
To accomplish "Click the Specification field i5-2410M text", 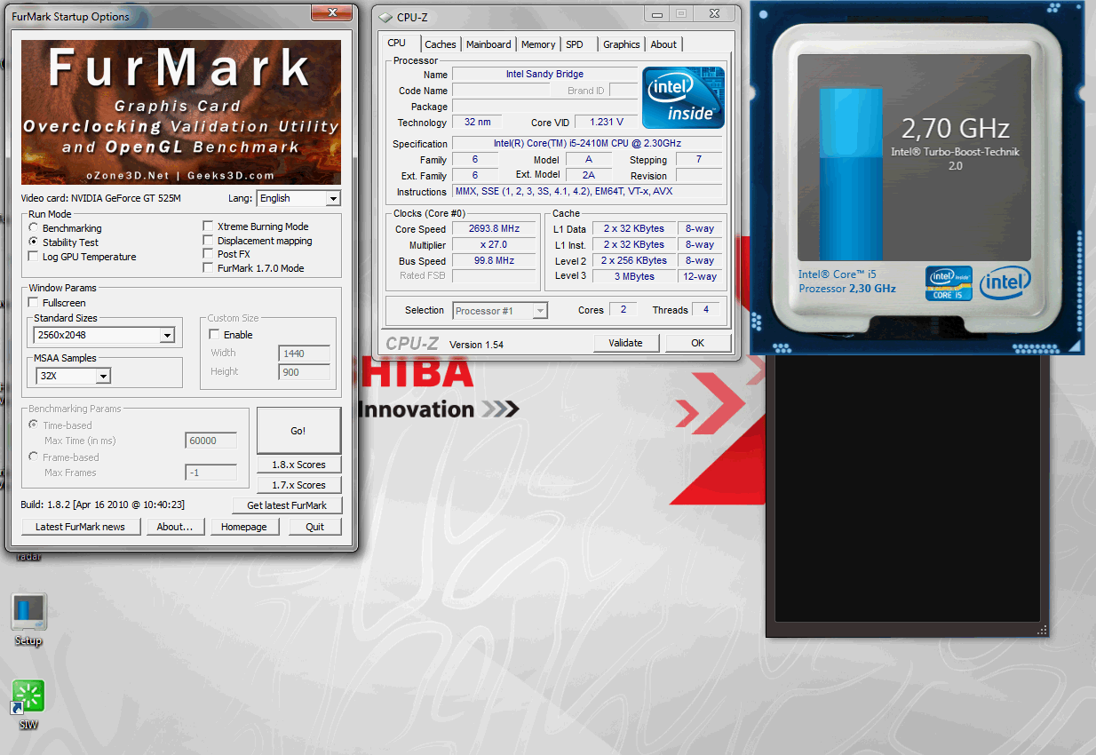I will (x=587, y=144).
